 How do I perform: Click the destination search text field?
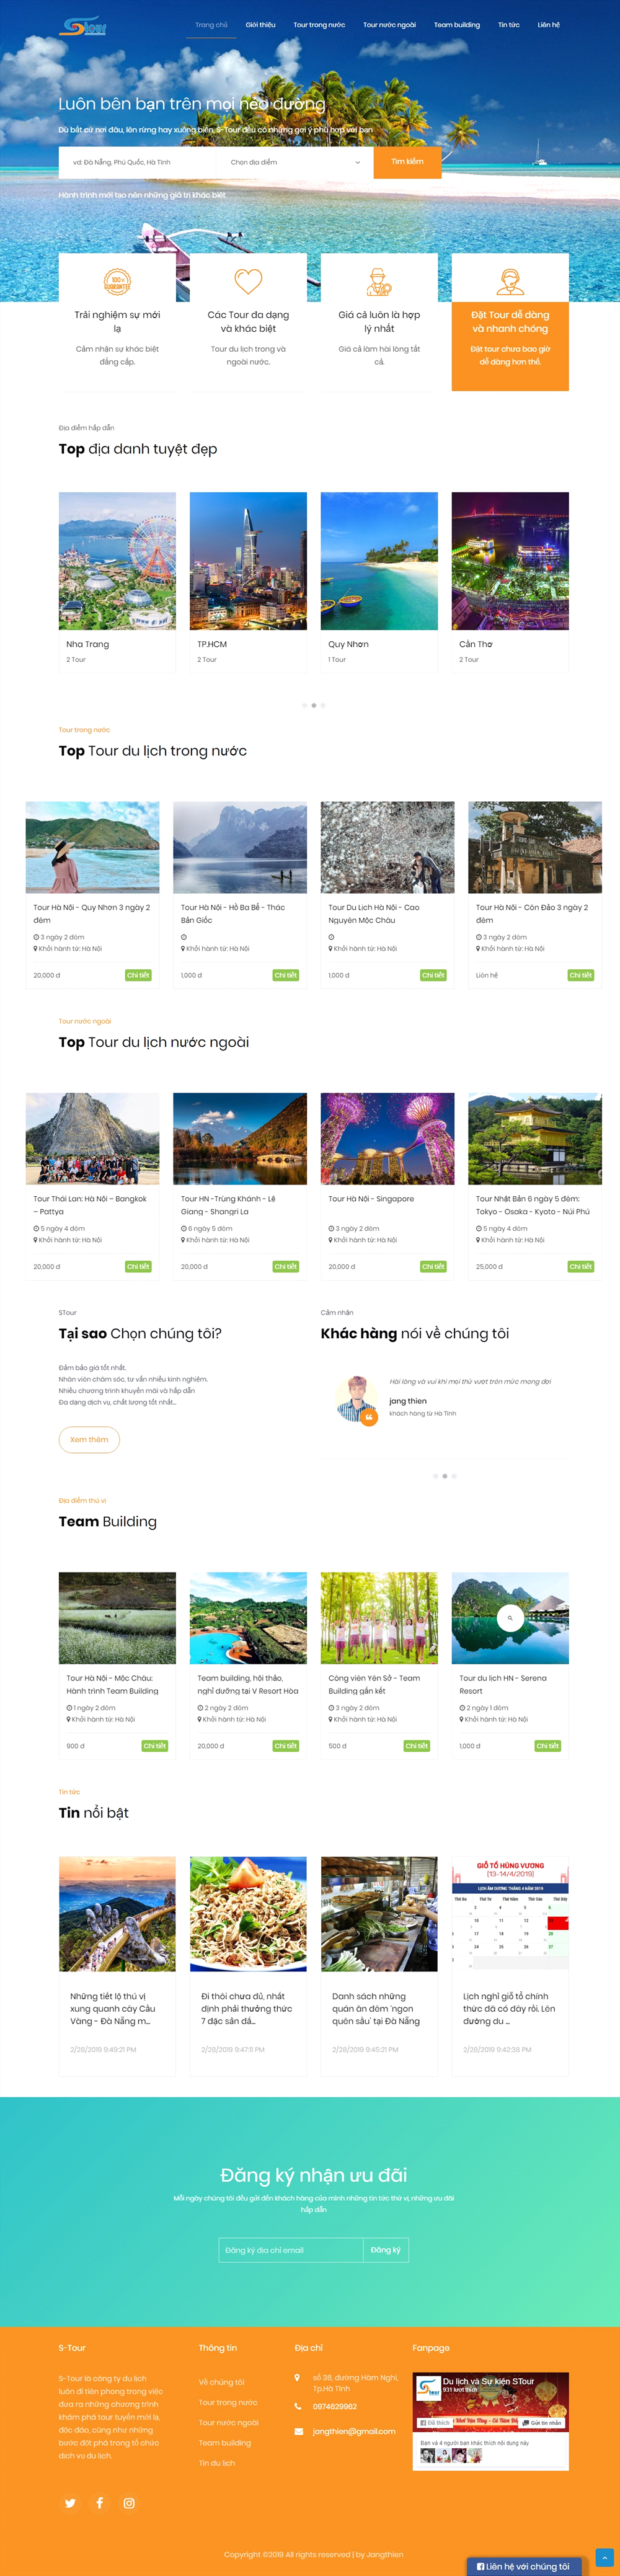(138, 162)
